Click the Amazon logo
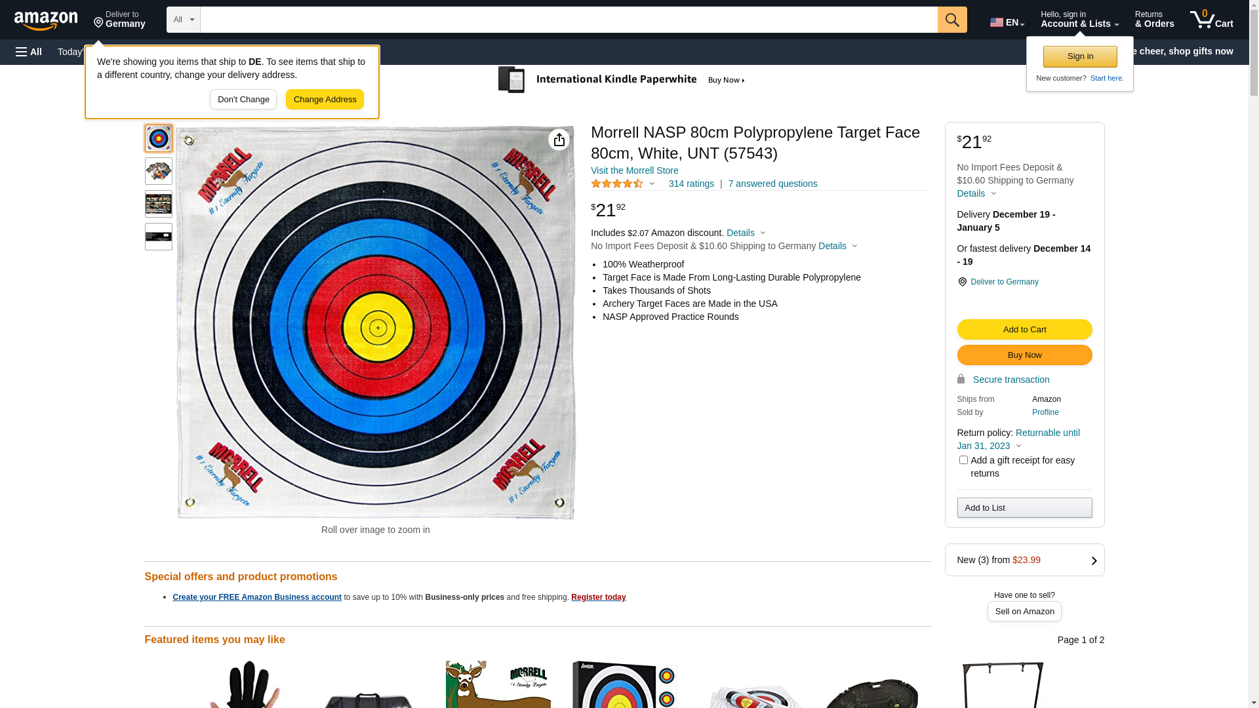 point(46,21)
